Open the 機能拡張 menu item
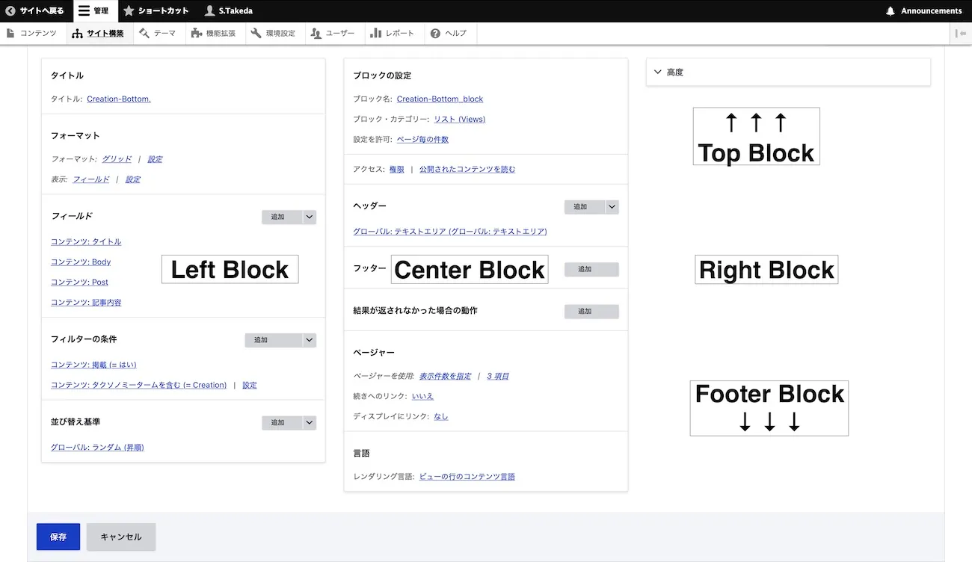The image size is (972, 562). click(x=215, y=34)
